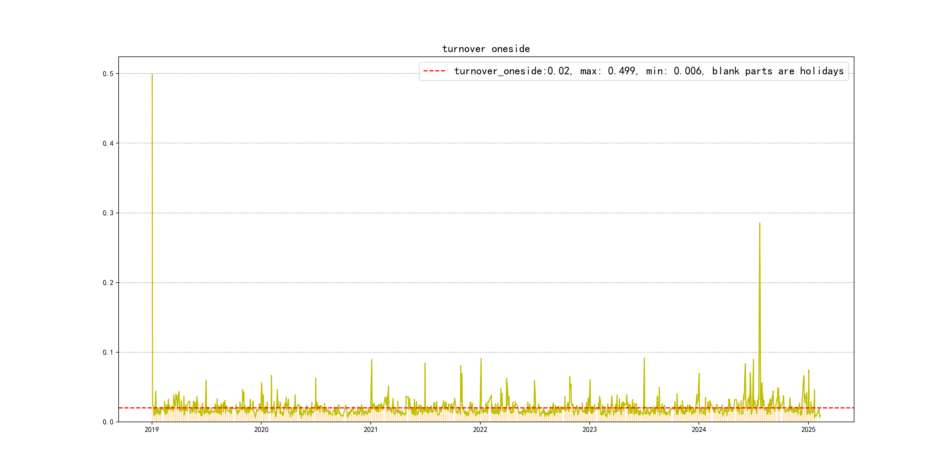Select the 2020 x-axis tick label

point(261,430)
